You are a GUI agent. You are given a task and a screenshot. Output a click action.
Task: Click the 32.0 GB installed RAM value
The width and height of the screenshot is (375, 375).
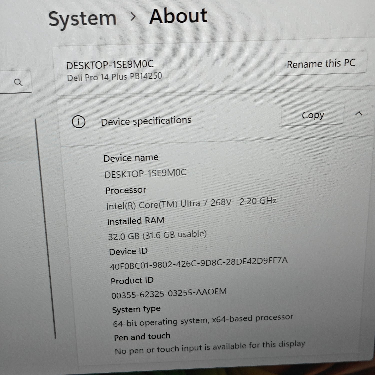click(x=157, y=235)
